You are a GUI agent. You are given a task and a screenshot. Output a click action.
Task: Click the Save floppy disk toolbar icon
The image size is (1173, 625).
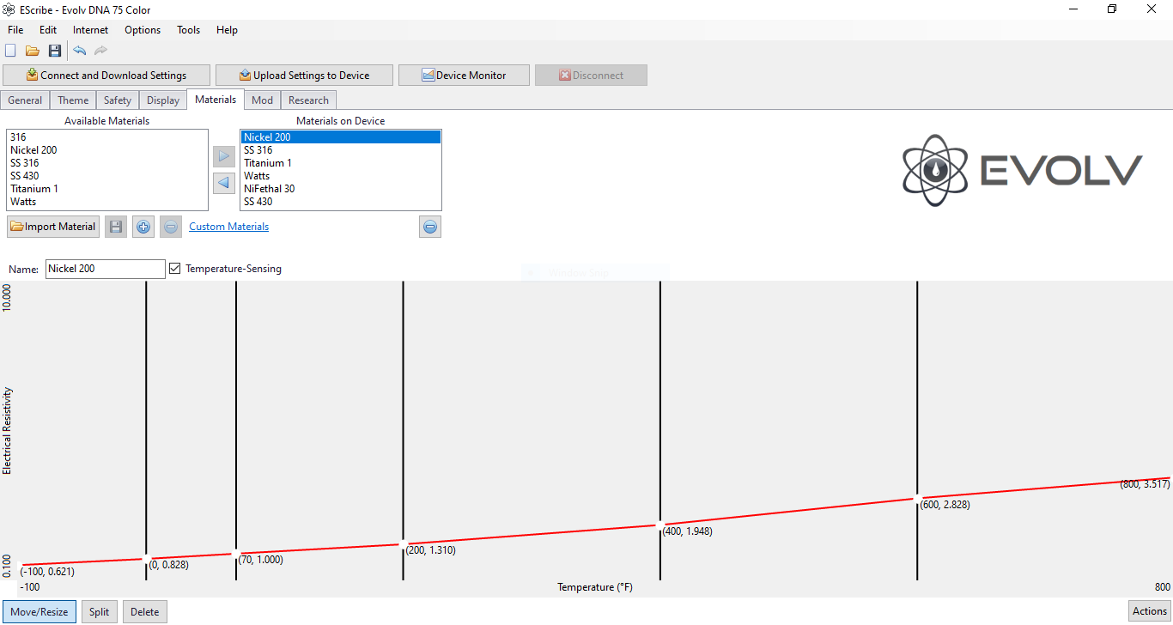(x=55, y=52)
